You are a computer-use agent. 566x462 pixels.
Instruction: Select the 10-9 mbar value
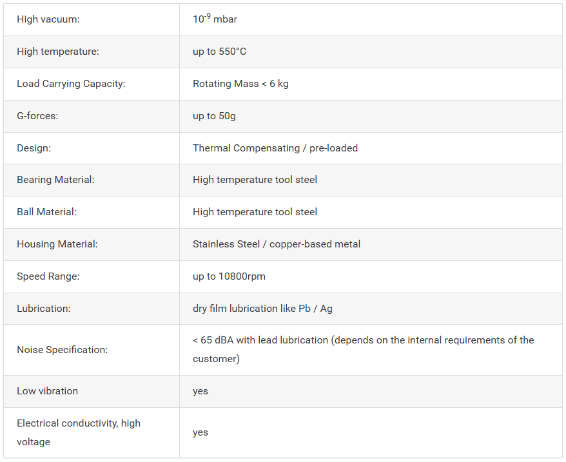(215, 19)
